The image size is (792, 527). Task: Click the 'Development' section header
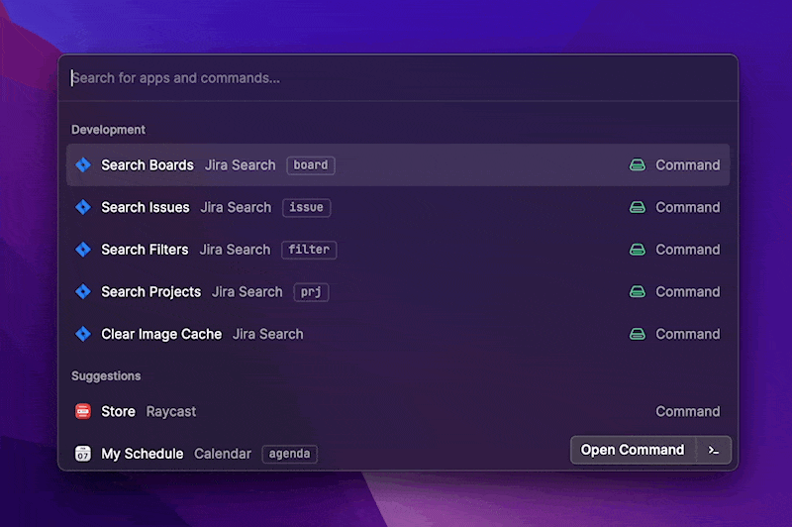point(108,130)
